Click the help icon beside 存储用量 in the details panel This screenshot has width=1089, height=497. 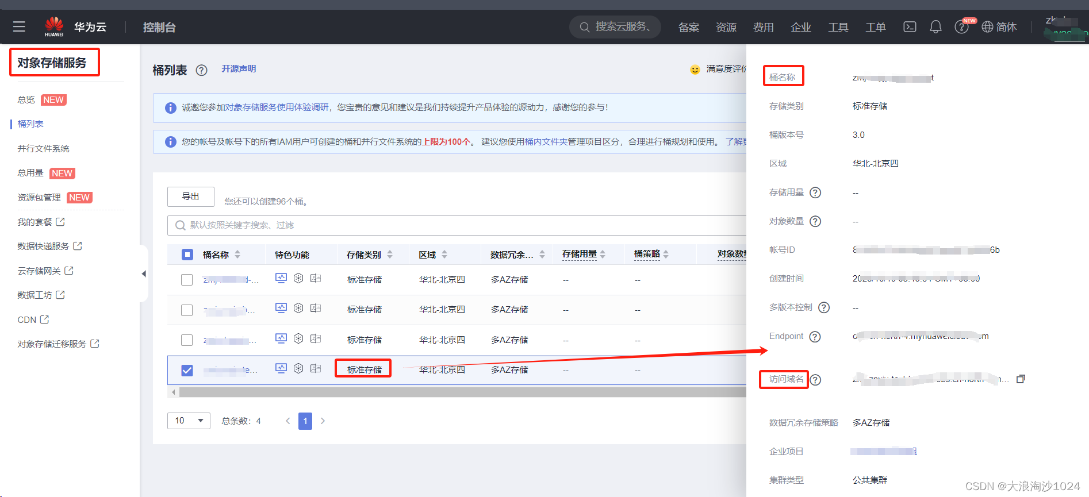click(x=815, y=192)
